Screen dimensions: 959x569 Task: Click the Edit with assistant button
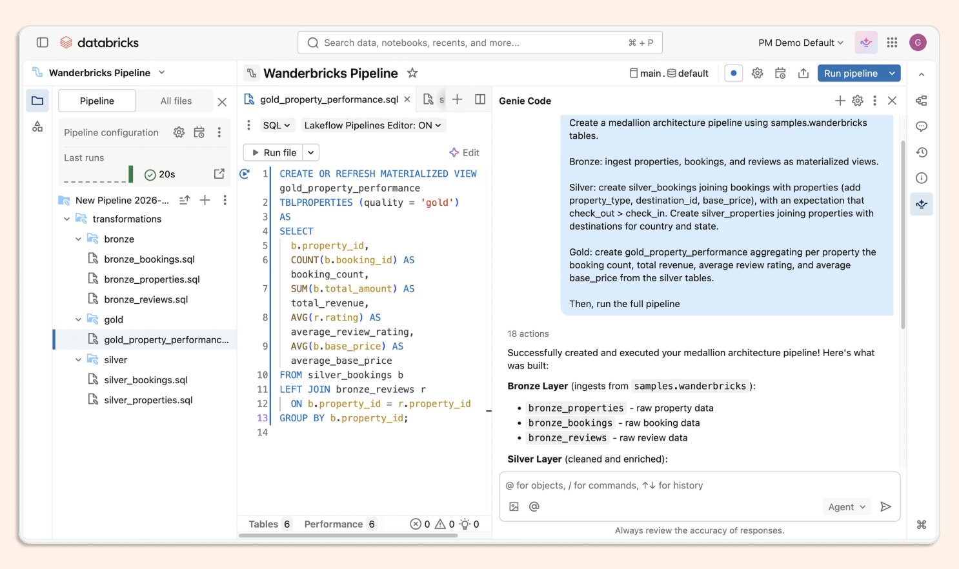465,153
